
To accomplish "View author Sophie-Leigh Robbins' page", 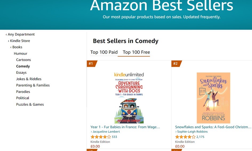I will [x=193, y=132].
